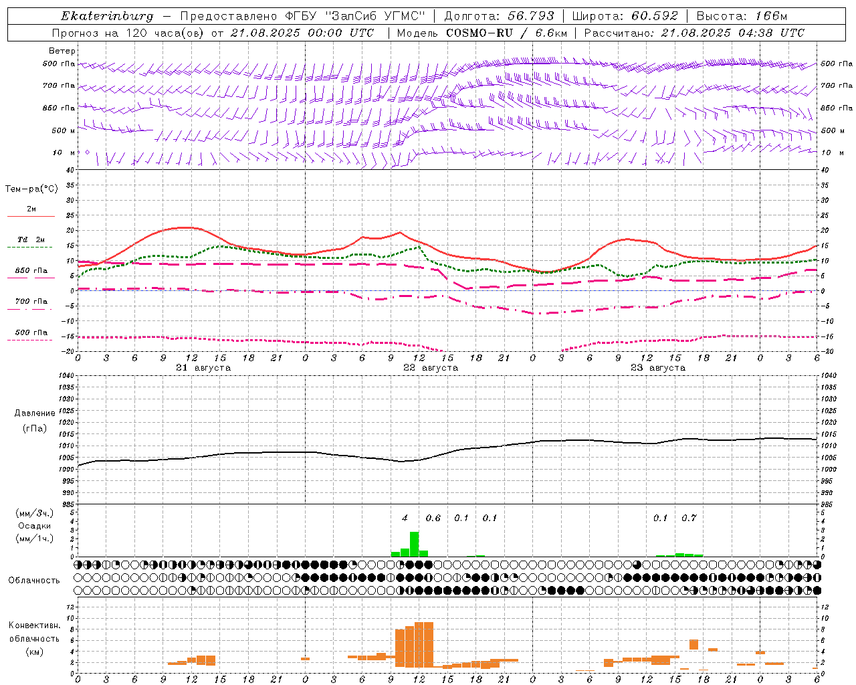Screen dimensions: 856x685
Task: Click the precipitation value 4
Action: 405,518
